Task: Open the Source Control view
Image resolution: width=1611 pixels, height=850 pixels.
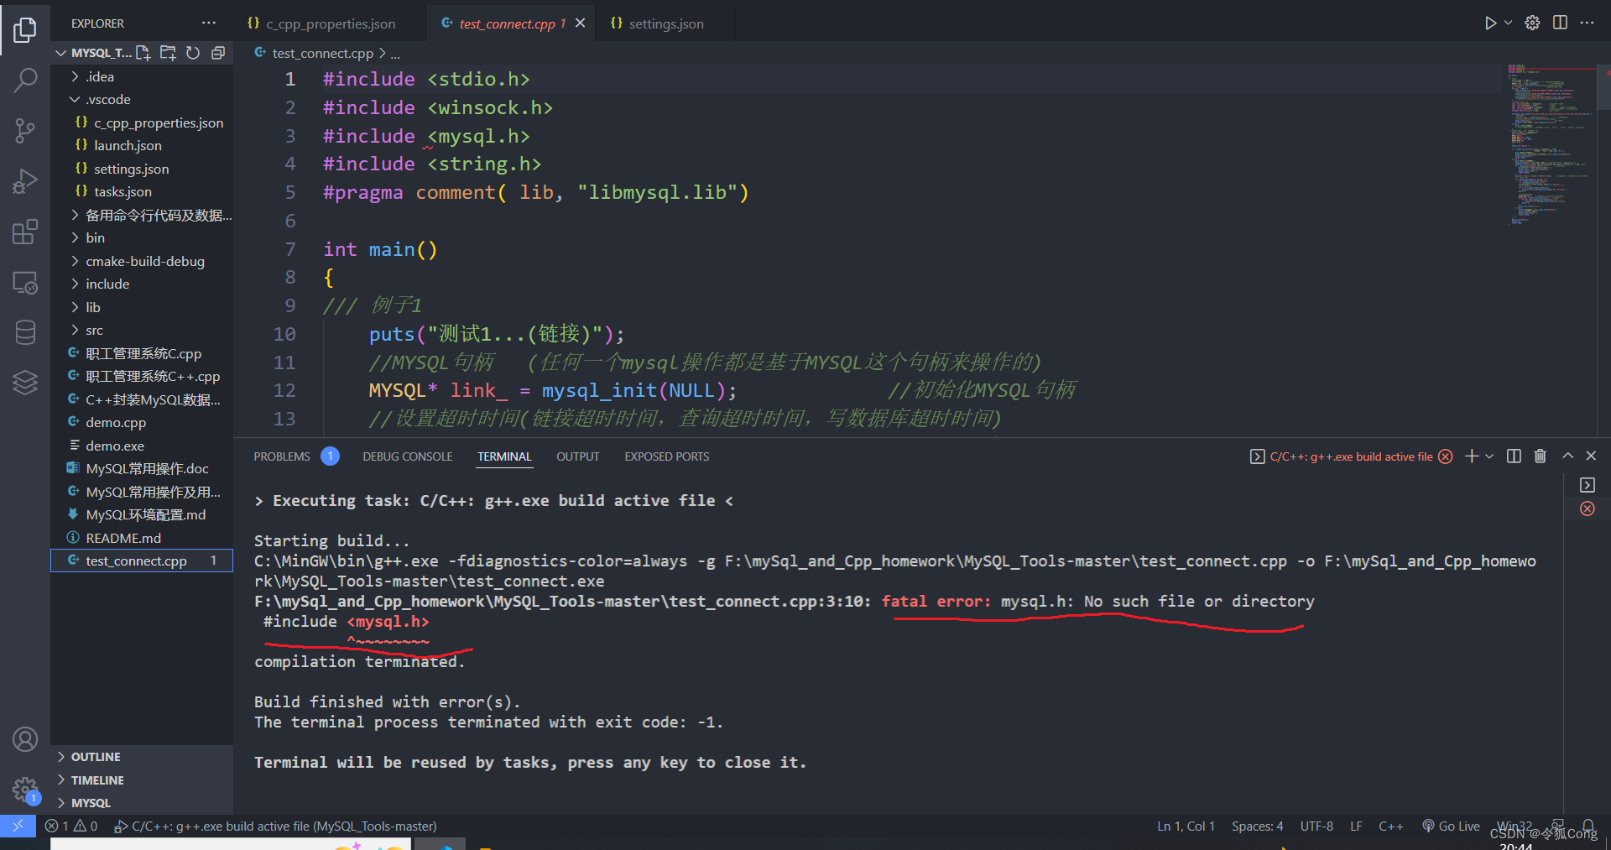Action: (x=25, y=131)
